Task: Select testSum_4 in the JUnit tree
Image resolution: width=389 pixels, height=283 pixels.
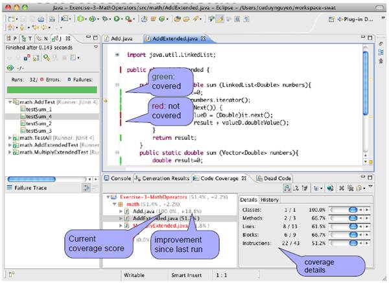Action: tap(38, 117)
